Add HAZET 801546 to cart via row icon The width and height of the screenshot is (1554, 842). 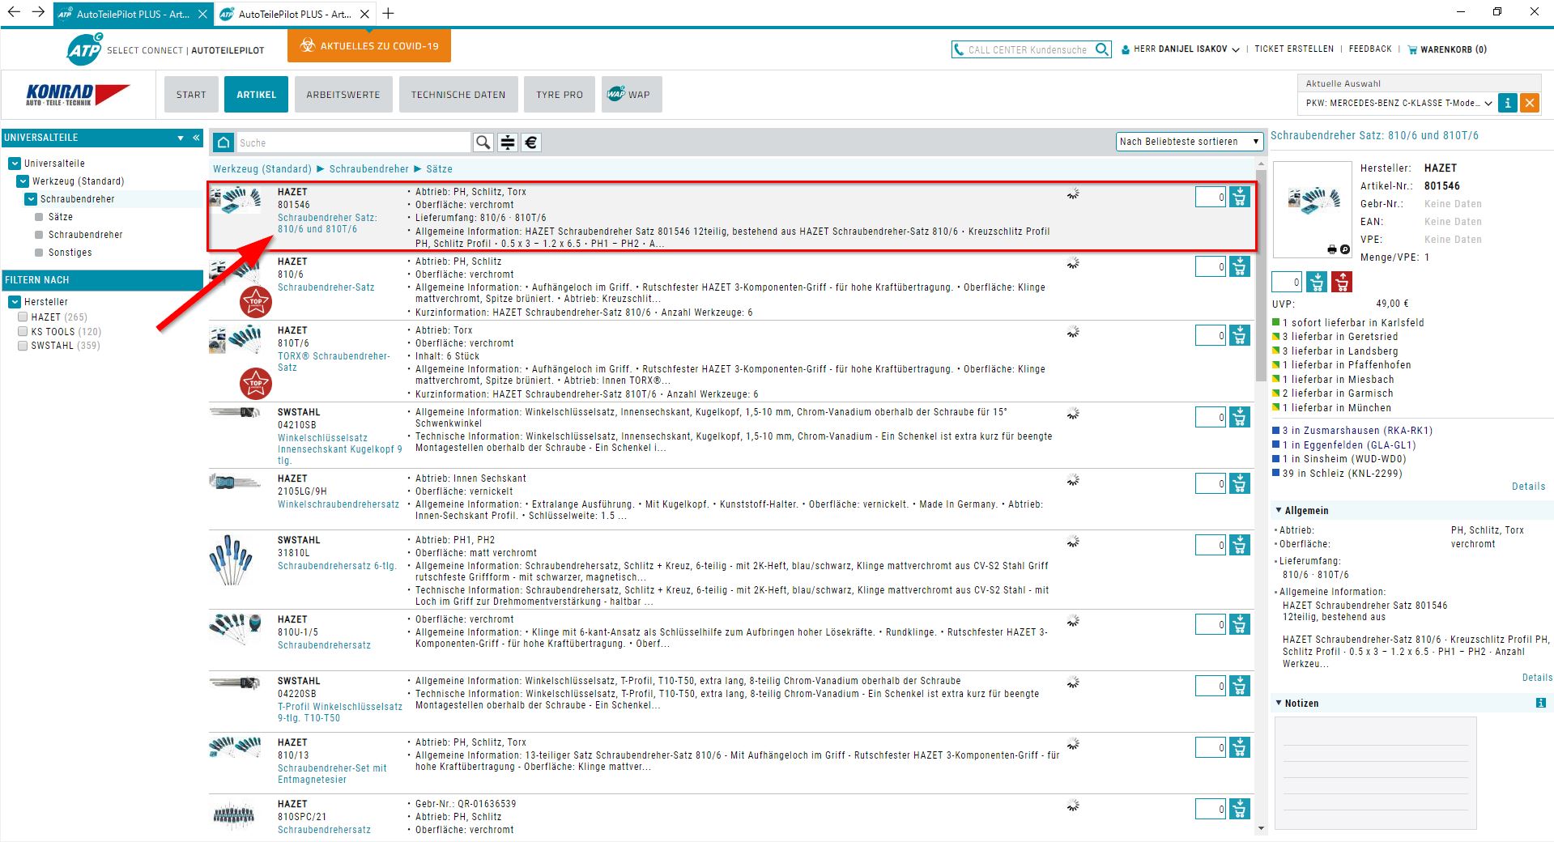(x=1239, y=197)
